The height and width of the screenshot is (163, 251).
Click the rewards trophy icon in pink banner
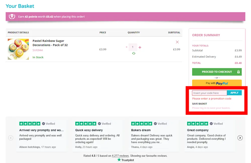point(12,16)
